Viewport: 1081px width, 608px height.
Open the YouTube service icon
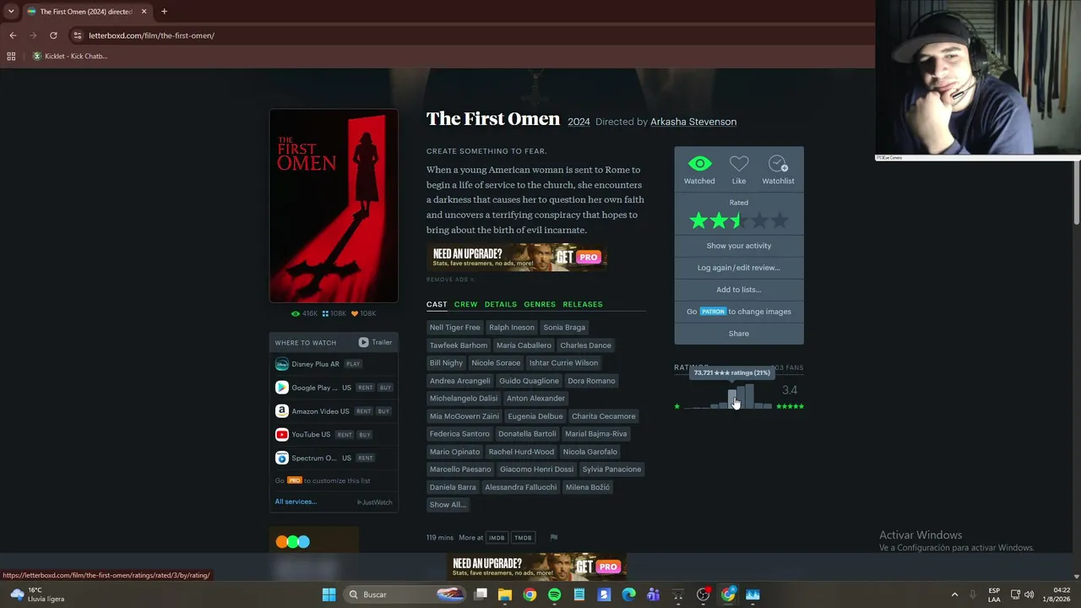[282, 435]
